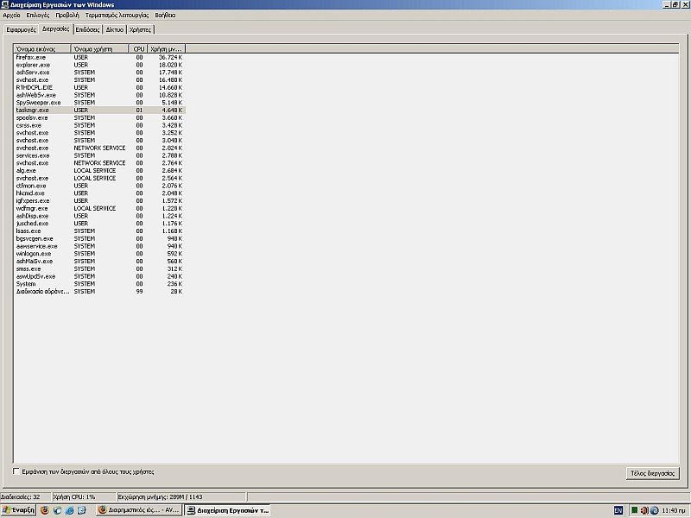Viewport: 691px width, 518px height.
Task: Click the Firefox quick launch icon
Action: point(45,510)
